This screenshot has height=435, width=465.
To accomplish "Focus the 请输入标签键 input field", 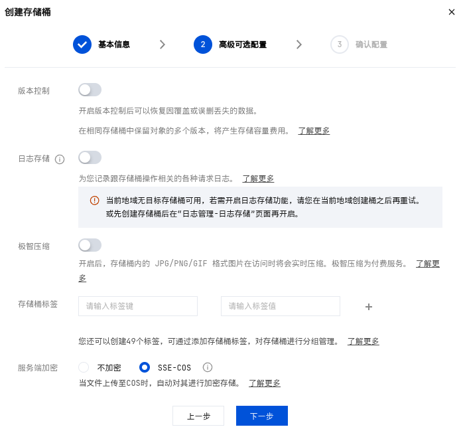I will point(138,306).
